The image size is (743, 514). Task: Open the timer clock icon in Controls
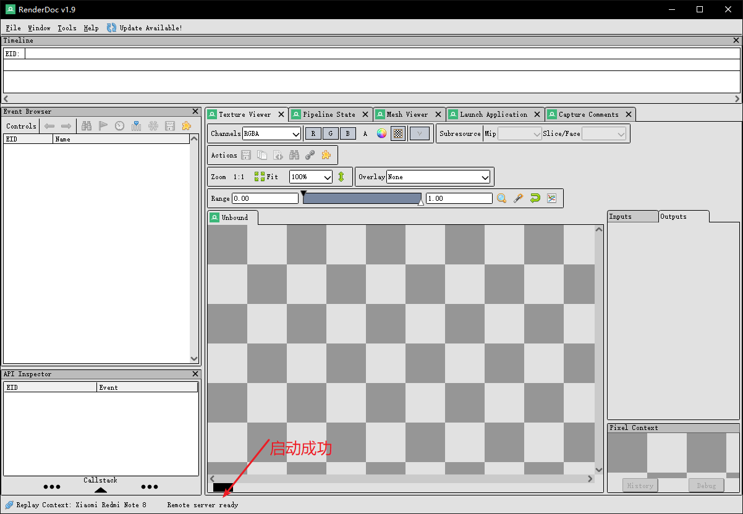[119, 125]
